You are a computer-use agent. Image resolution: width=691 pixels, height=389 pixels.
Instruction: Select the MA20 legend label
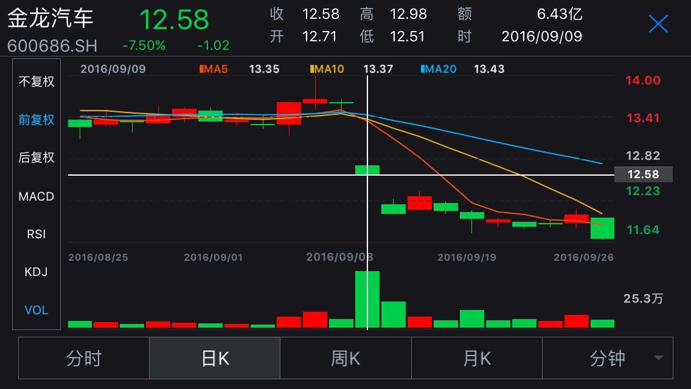point(439,69)
